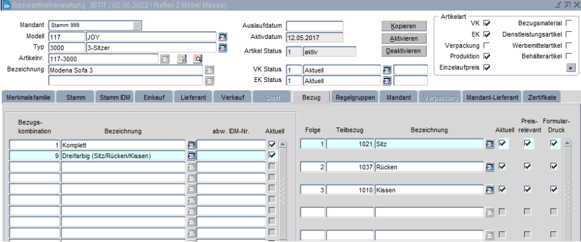The image size is (581, 242).
Task: Uncheck the Einzelaufpreis checkbox
Action: (486, 67)
